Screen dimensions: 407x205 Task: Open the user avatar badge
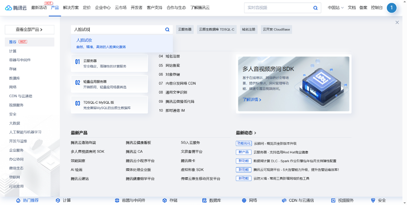(x=391, y=8)
